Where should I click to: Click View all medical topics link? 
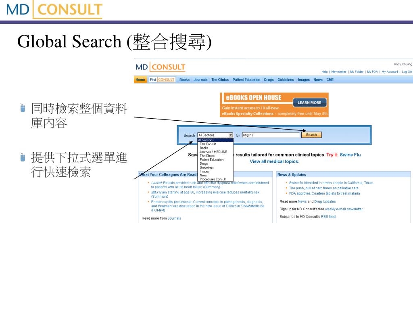click(x=274, y=161)
